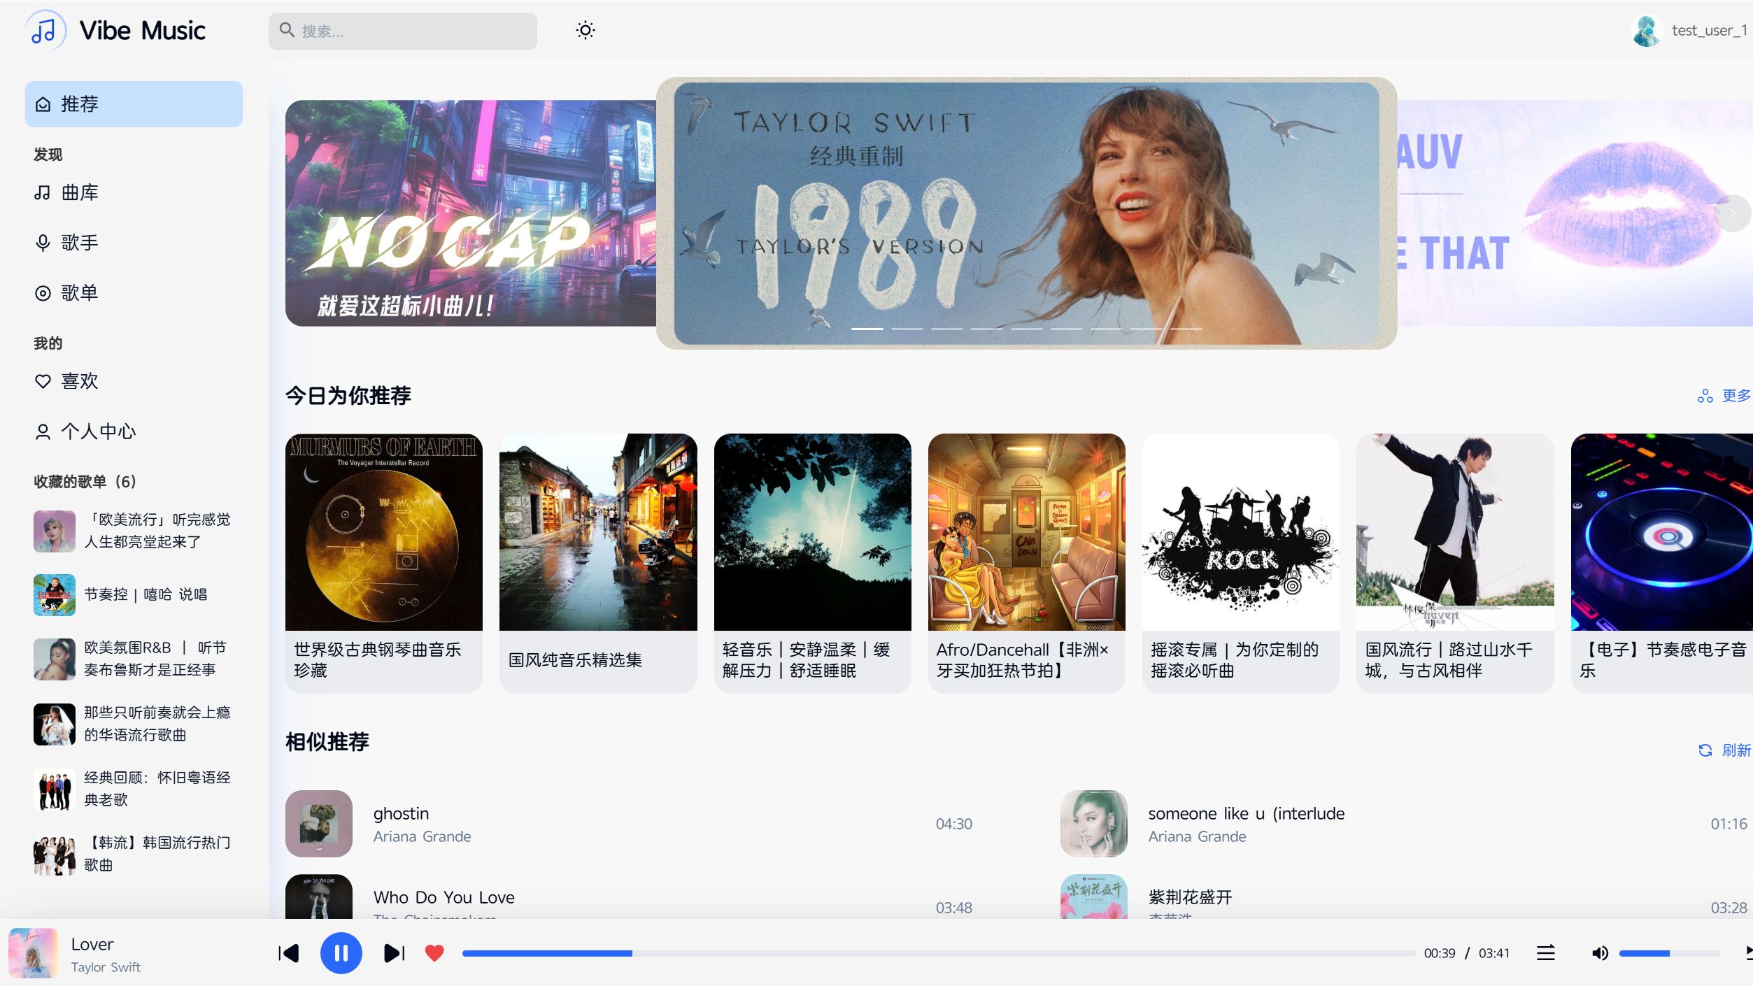
Task: Open 国风纯音乐精选集 playlist card
Action: pyautogui.click(x=598, y=563)
